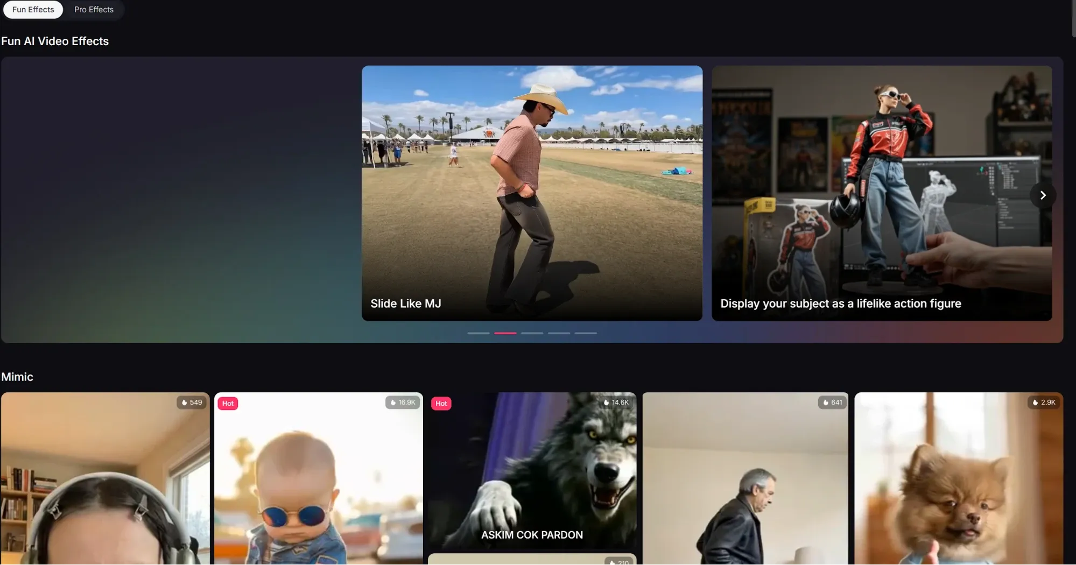Viewport: 1076px width, 565px height.
Task: Click the Hot badge on the baby card
Action: coord(228,404)
